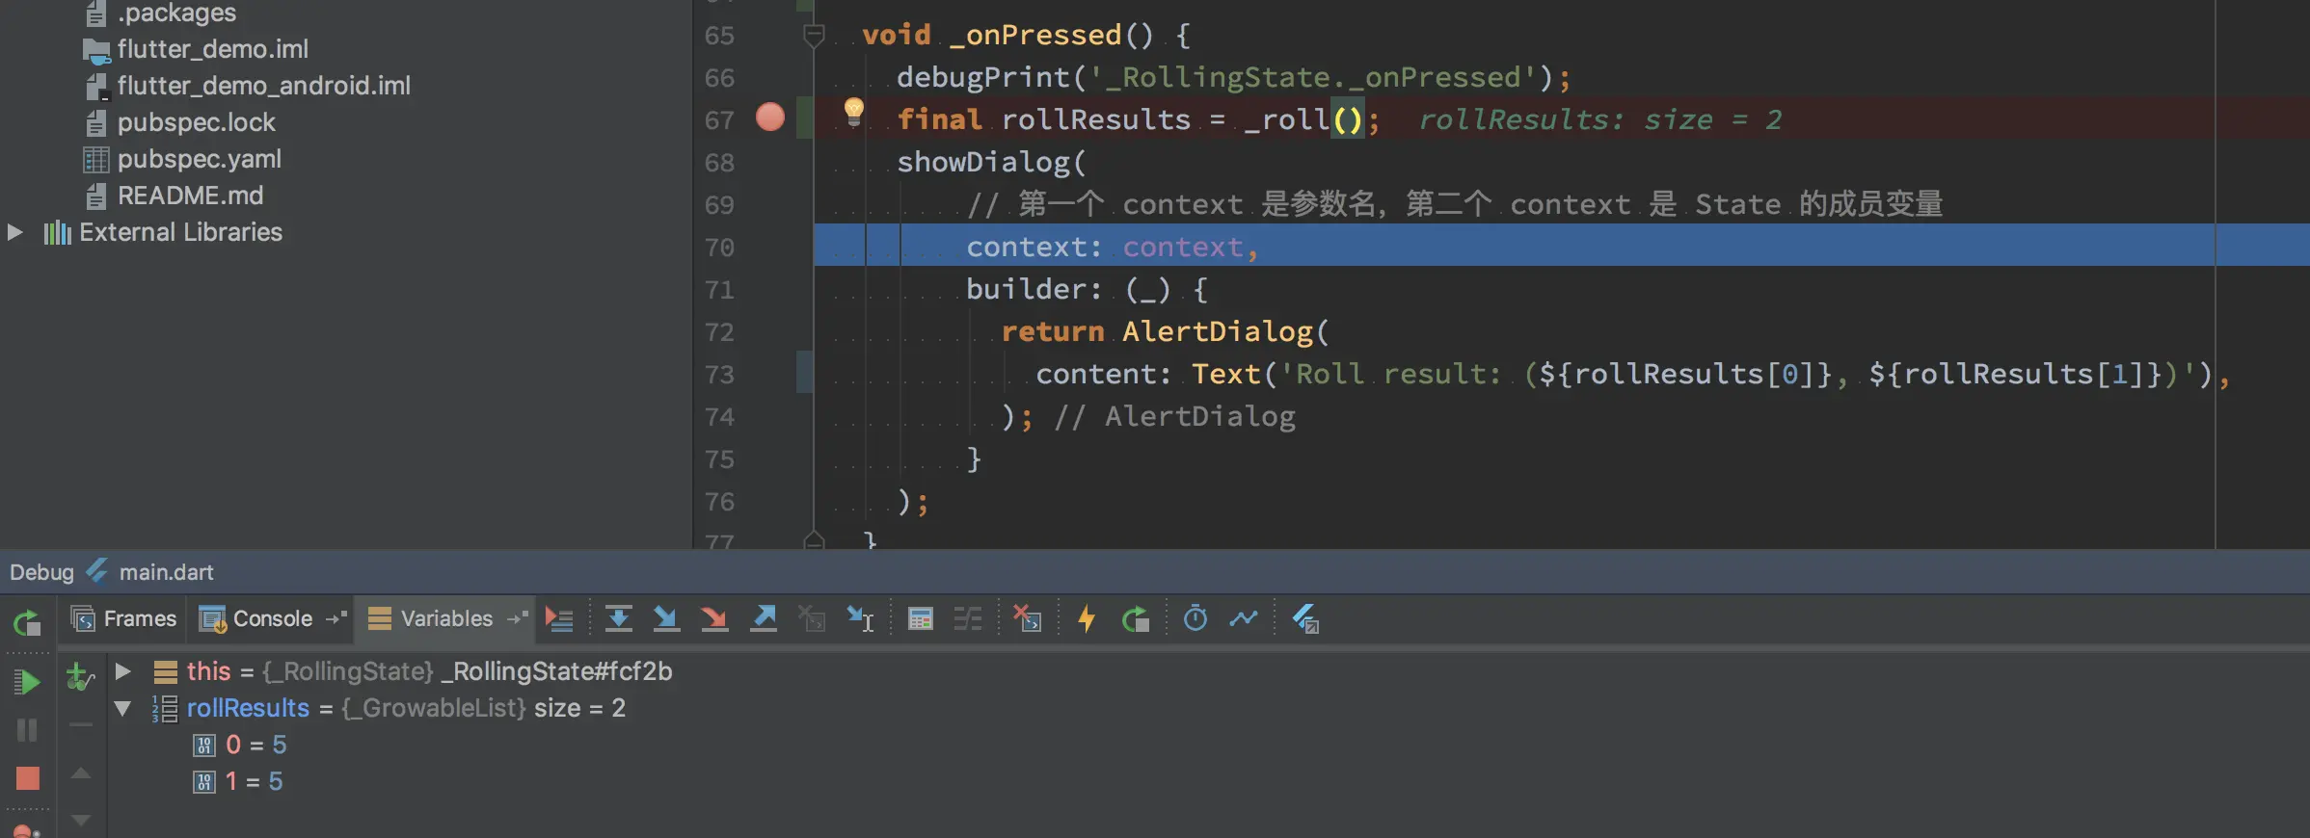Click 'showDialog(' on line 68

[x=991, y=162]
